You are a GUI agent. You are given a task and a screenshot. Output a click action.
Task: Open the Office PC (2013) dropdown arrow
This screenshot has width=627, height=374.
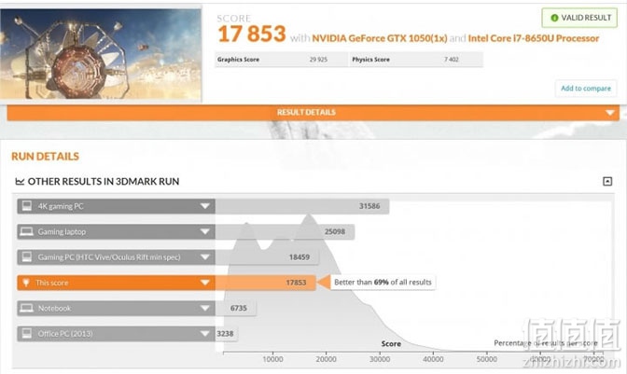coord(204,334)
